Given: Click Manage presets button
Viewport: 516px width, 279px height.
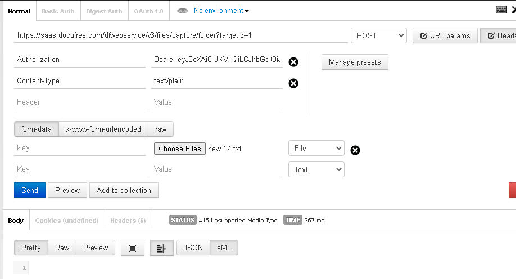Looking at the screenshot, I should coord(355,62).
